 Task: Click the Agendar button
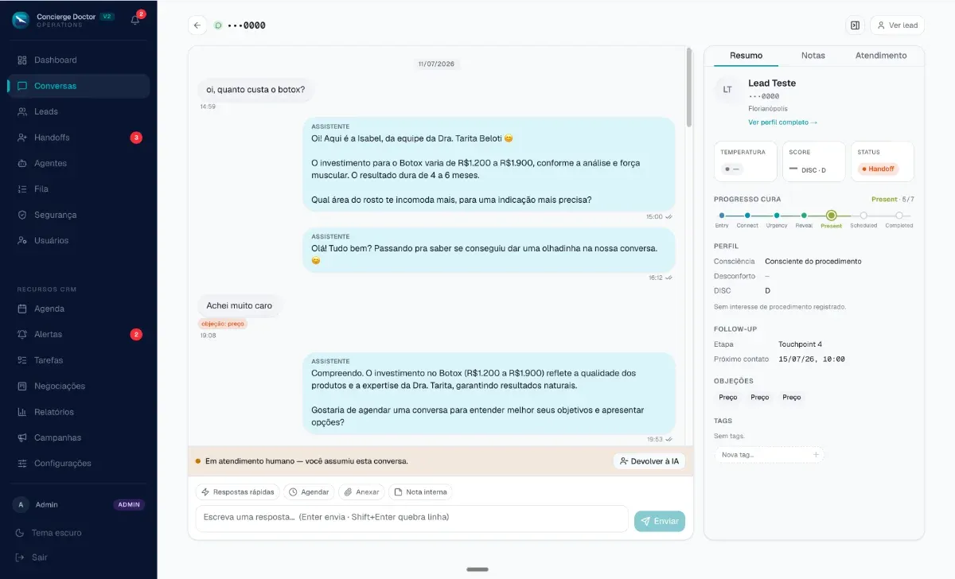point(309,492)
